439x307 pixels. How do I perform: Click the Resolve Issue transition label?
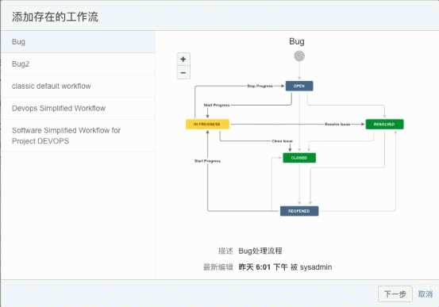coord(337,124)
